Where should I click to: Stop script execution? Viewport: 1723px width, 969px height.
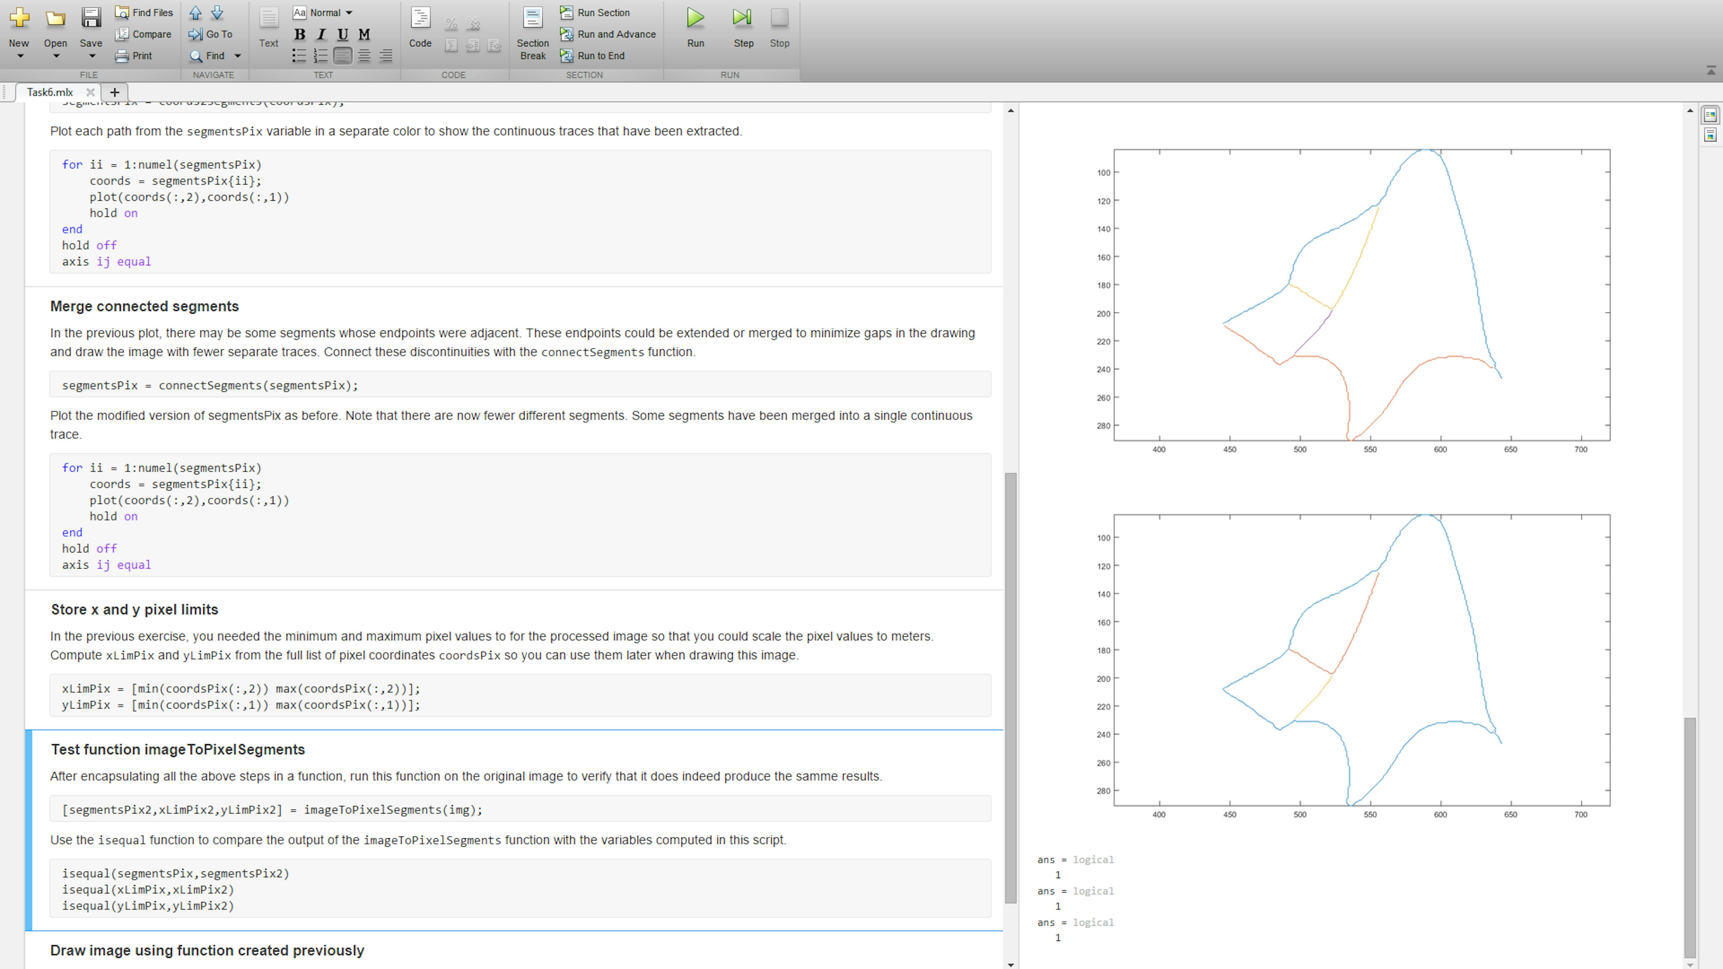point(779,27)
